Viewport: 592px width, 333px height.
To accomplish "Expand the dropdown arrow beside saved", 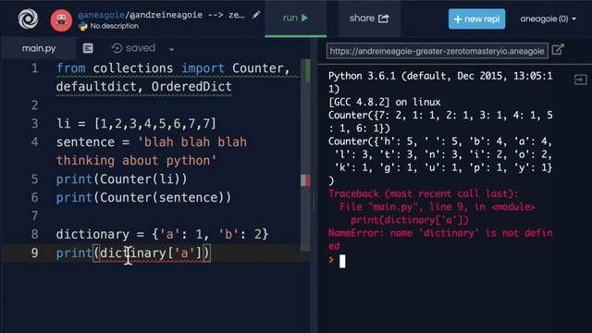I will point(171,49).
